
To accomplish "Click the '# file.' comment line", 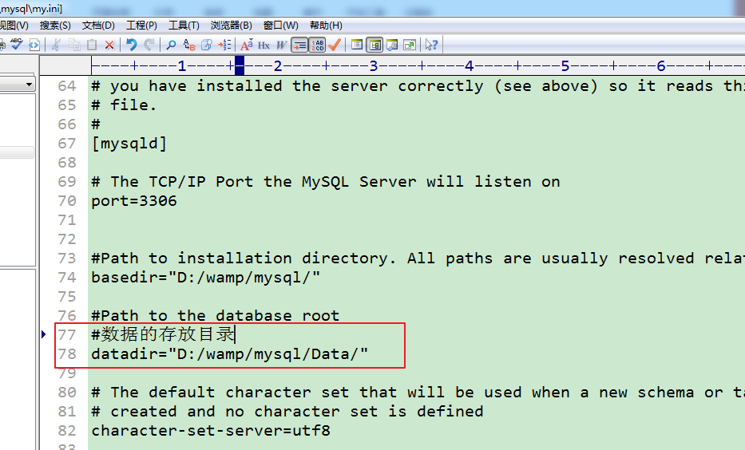I will click(124, 105).
